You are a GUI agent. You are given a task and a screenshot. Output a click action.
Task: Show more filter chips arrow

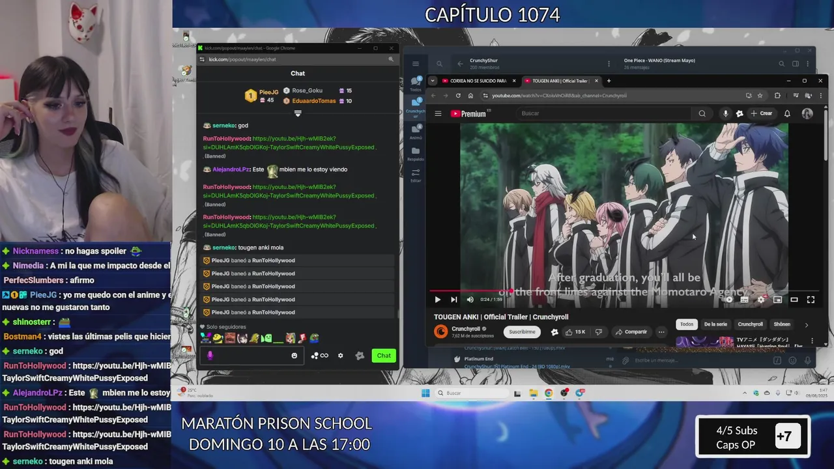[x=807, y=324]
